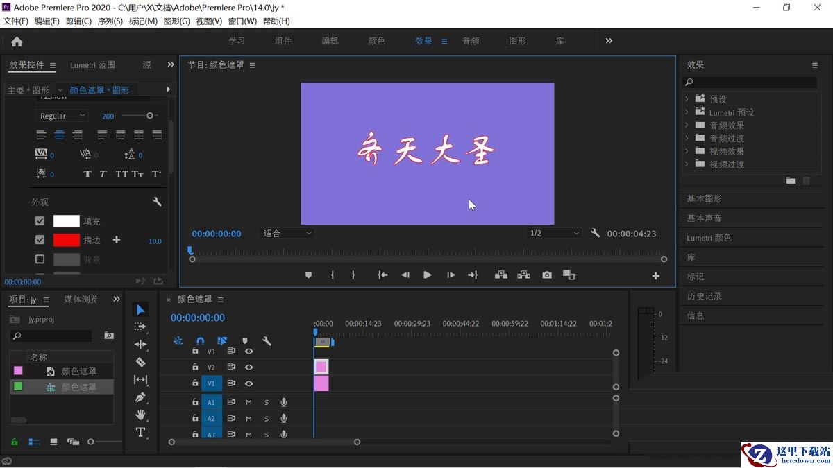Click Mark Out brace button
This screenshot has height=468, width=833.
[x=353, y=275]
